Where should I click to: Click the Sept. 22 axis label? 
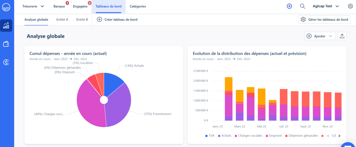(x=305, y=126)
